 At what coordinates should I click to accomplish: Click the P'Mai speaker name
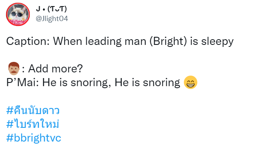click(x=22, y=83)
